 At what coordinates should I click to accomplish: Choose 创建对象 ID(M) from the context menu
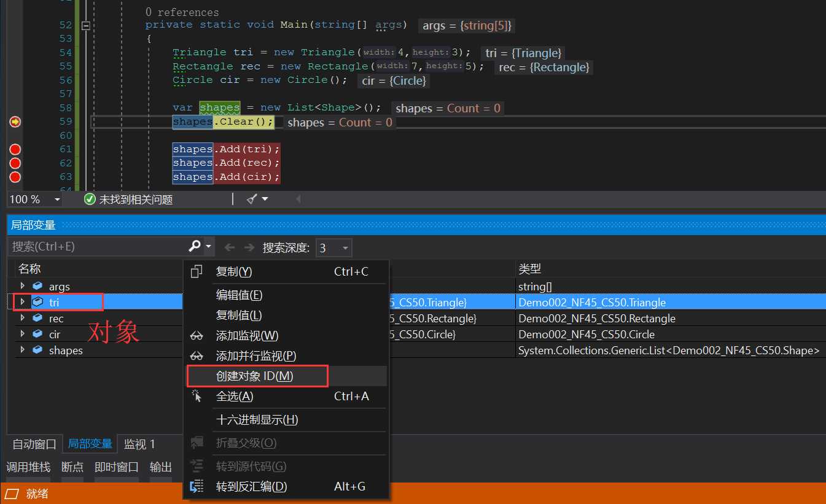click(286, 376)
